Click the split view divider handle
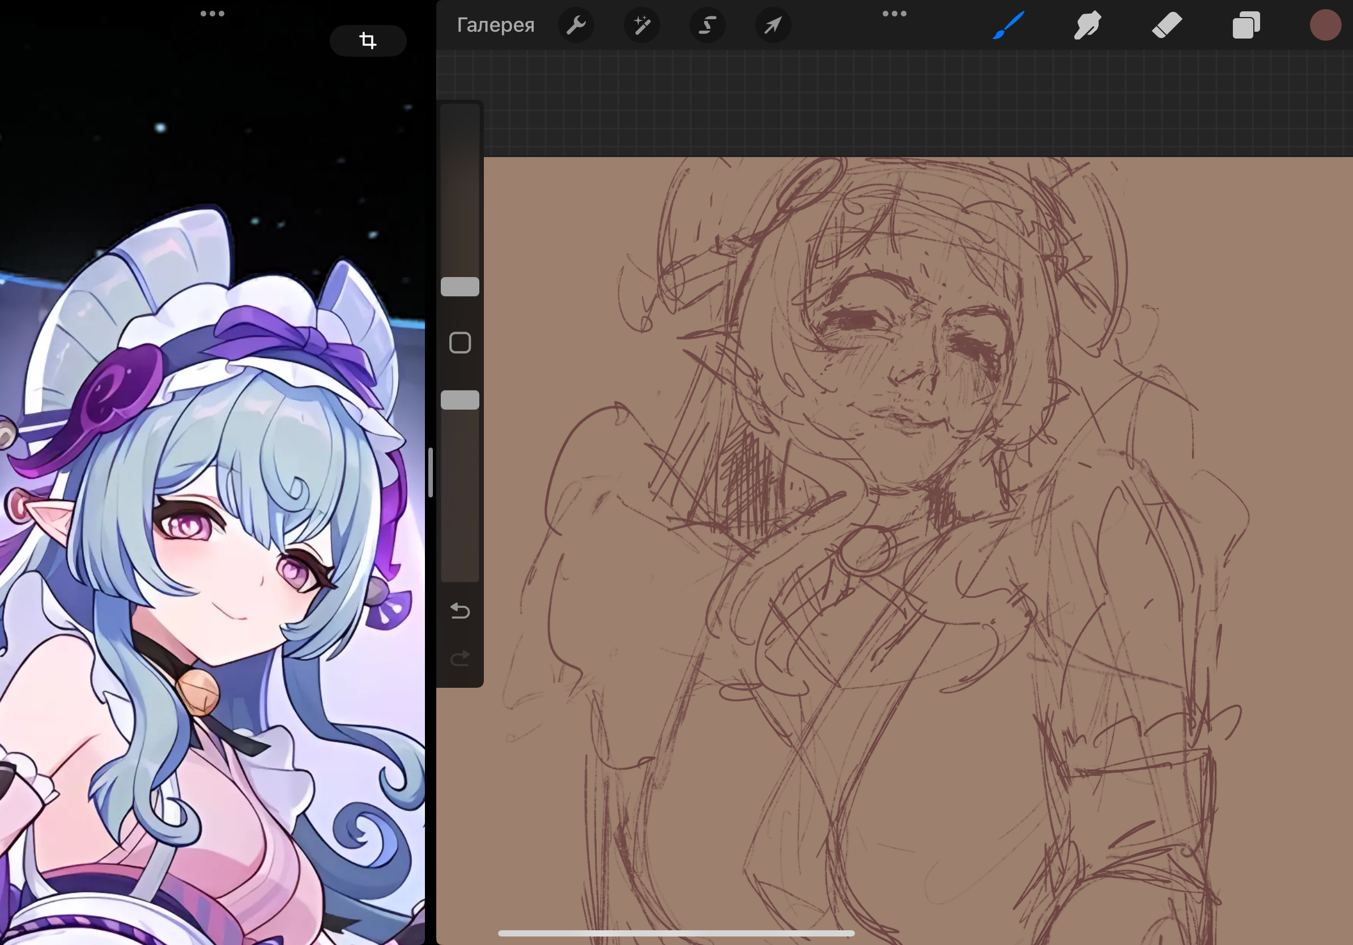This screenshot has width=1353, height=945. pyautogui.click(x=431, y=472)
